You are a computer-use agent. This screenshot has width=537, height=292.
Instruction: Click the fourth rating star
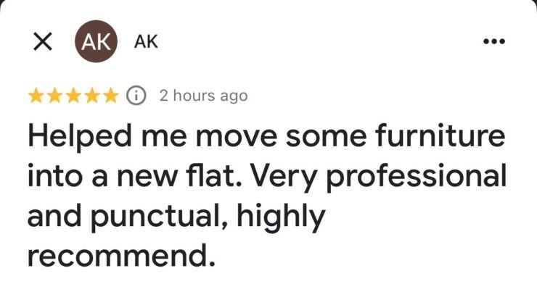pyautogui.click(x=91, y=96)
